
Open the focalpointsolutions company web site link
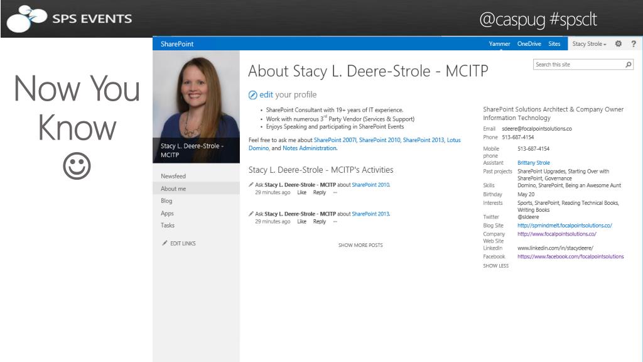pyautogui.click(x=557, y=234)
